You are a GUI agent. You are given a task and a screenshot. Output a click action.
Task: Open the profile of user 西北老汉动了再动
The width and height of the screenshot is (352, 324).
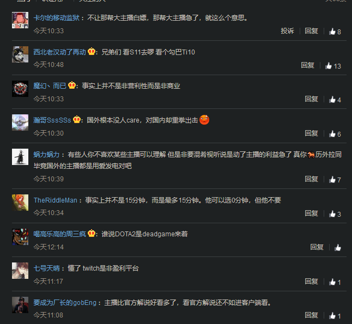tap(59, 52)
